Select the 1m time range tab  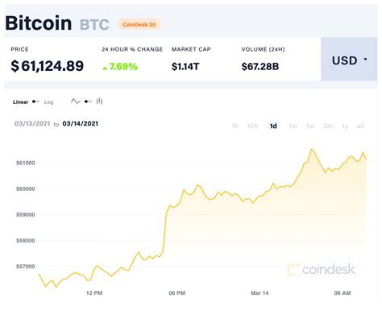point(310,126)
